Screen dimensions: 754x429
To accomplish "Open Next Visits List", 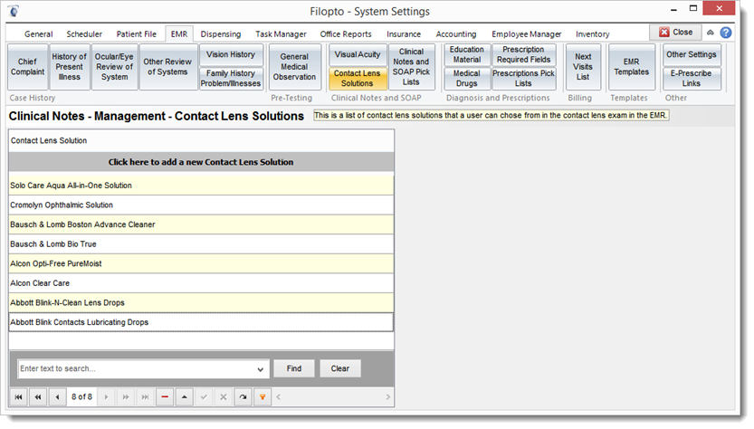I will [583, 67].
